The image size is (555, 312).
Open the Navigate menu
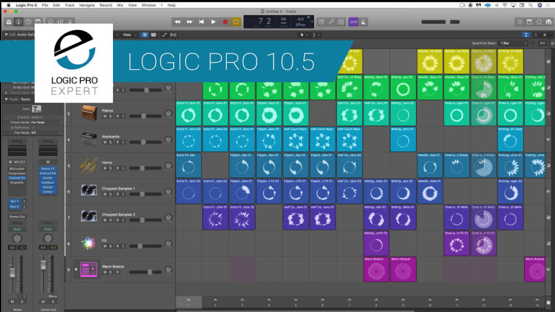[x=87, y=5]
